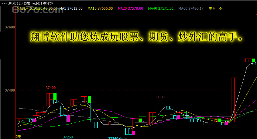Click the 37600 price axis label
257x139 pixels.
tap(10, 27)
